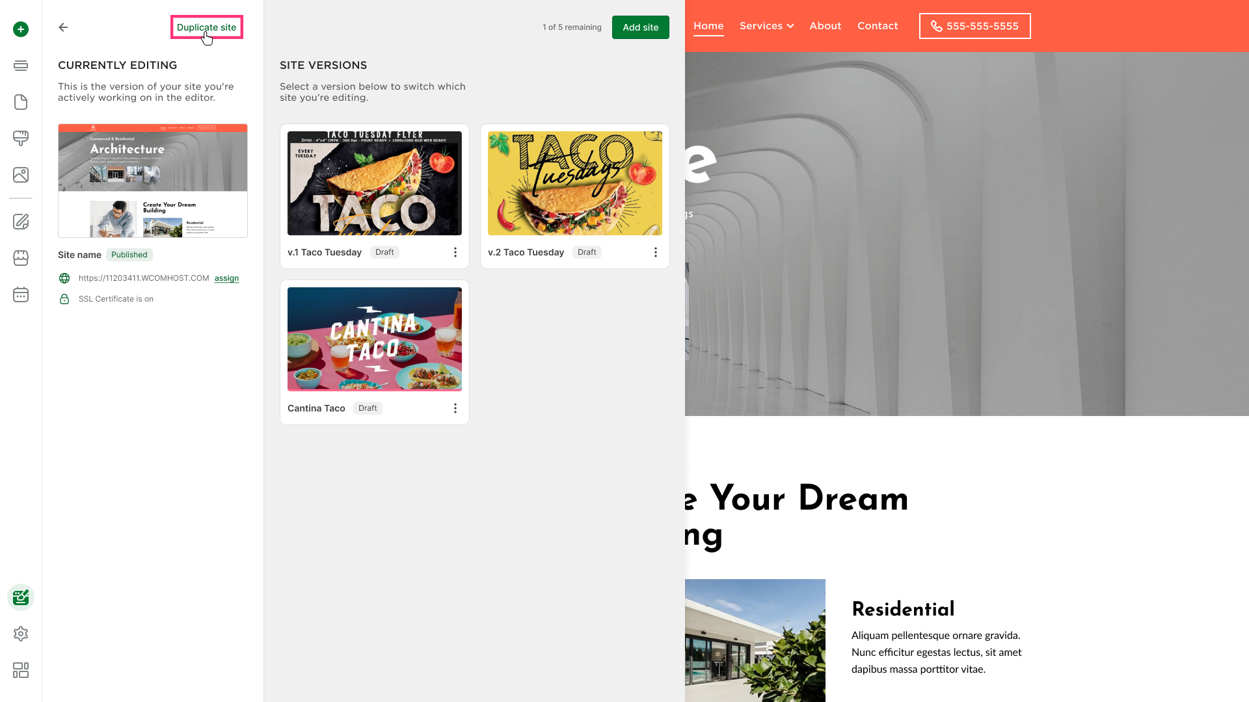Screen dimensions: 1249x702
Task: Open the pages icon in sidebar
Action: point(21,102)
